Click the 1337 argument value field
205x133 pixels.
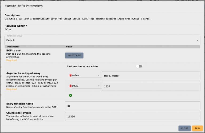[151, 86]
